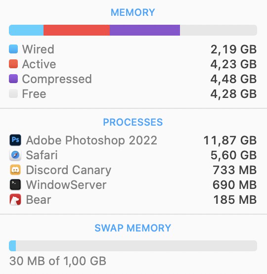
Task: Click the Bear app icon
Action: click(x=15, y=199)
